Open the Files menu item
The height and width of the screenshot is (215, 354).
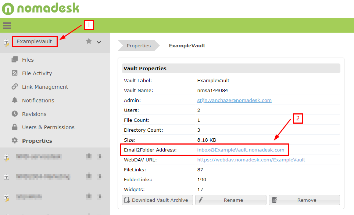[28, 60]
